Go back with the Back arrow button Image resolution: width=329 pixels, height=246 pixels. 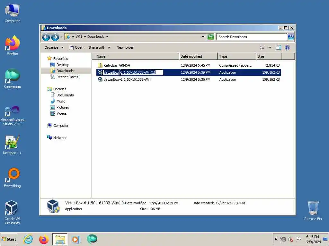[x=46, y=37]
